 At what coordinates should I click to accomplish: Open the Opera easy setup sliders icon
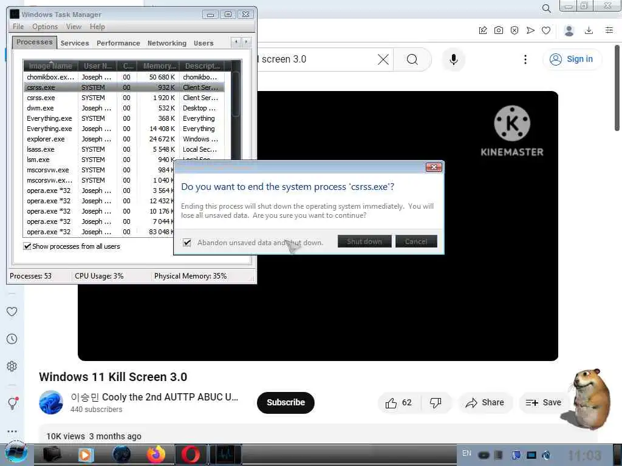(609, 30)
